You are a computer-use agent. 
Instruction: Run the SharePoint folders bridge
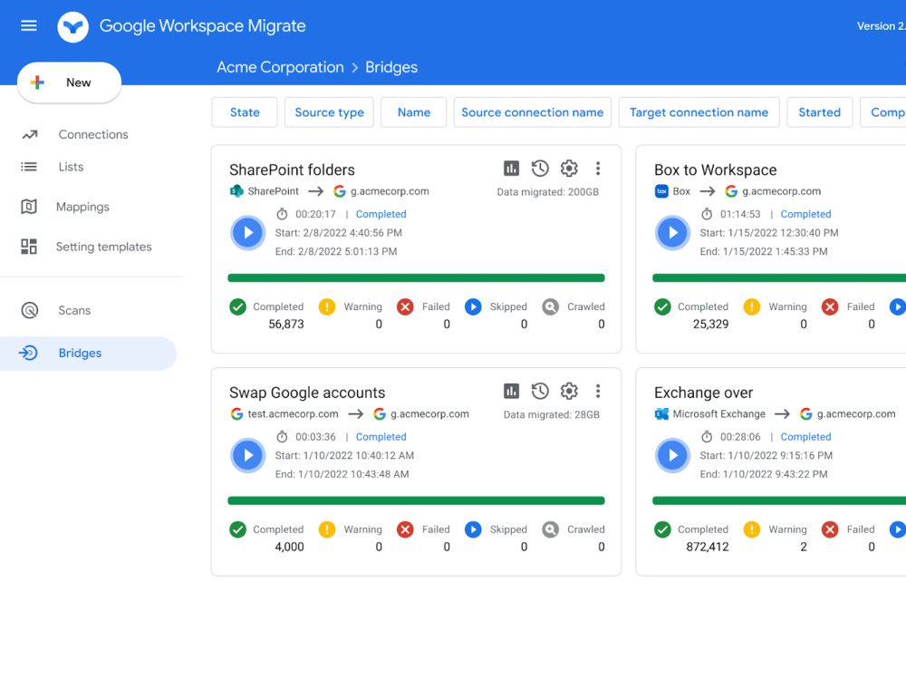[x=248, y=232]
